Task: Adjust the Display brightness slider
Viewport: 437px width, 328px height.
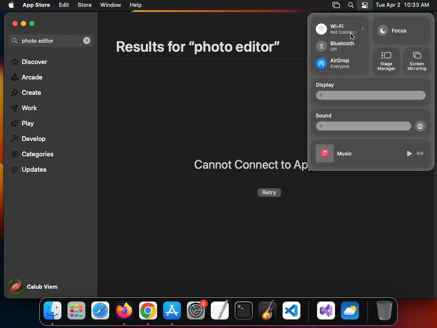Action: click(370, 95)
